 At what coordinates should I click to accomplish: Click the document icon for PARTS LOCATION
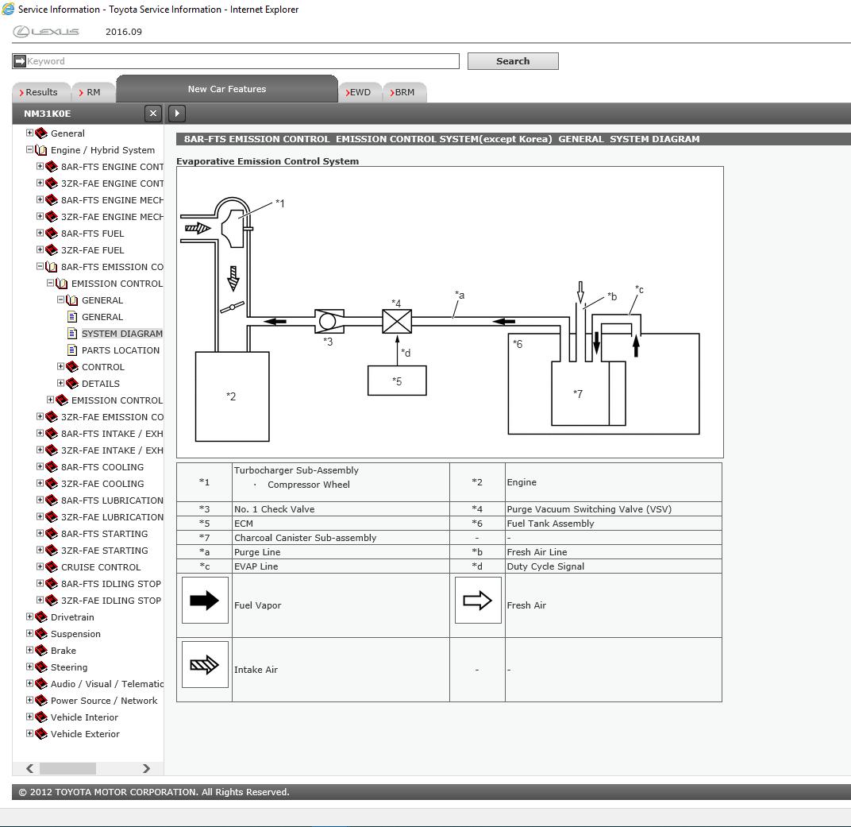(72, 350)
